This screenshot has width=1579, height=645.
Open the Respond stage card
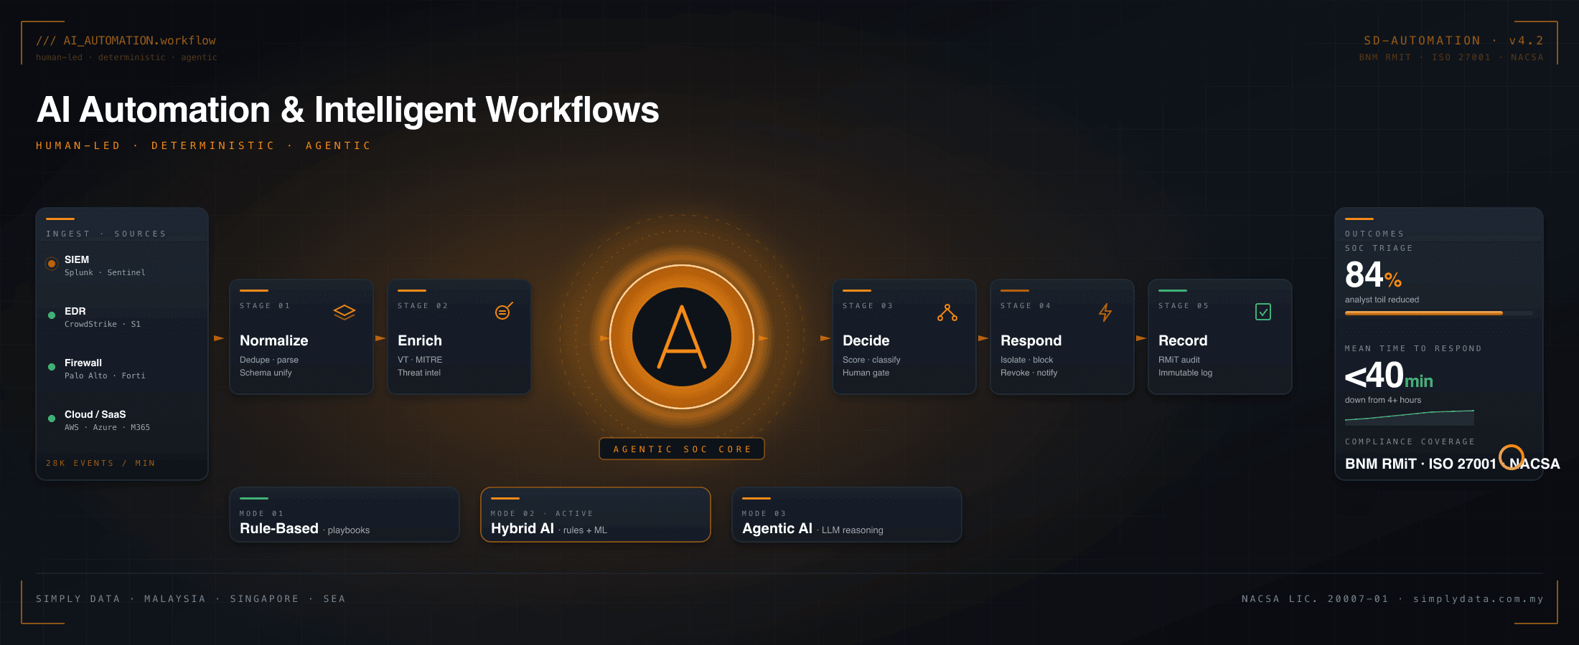point(1062,337)
